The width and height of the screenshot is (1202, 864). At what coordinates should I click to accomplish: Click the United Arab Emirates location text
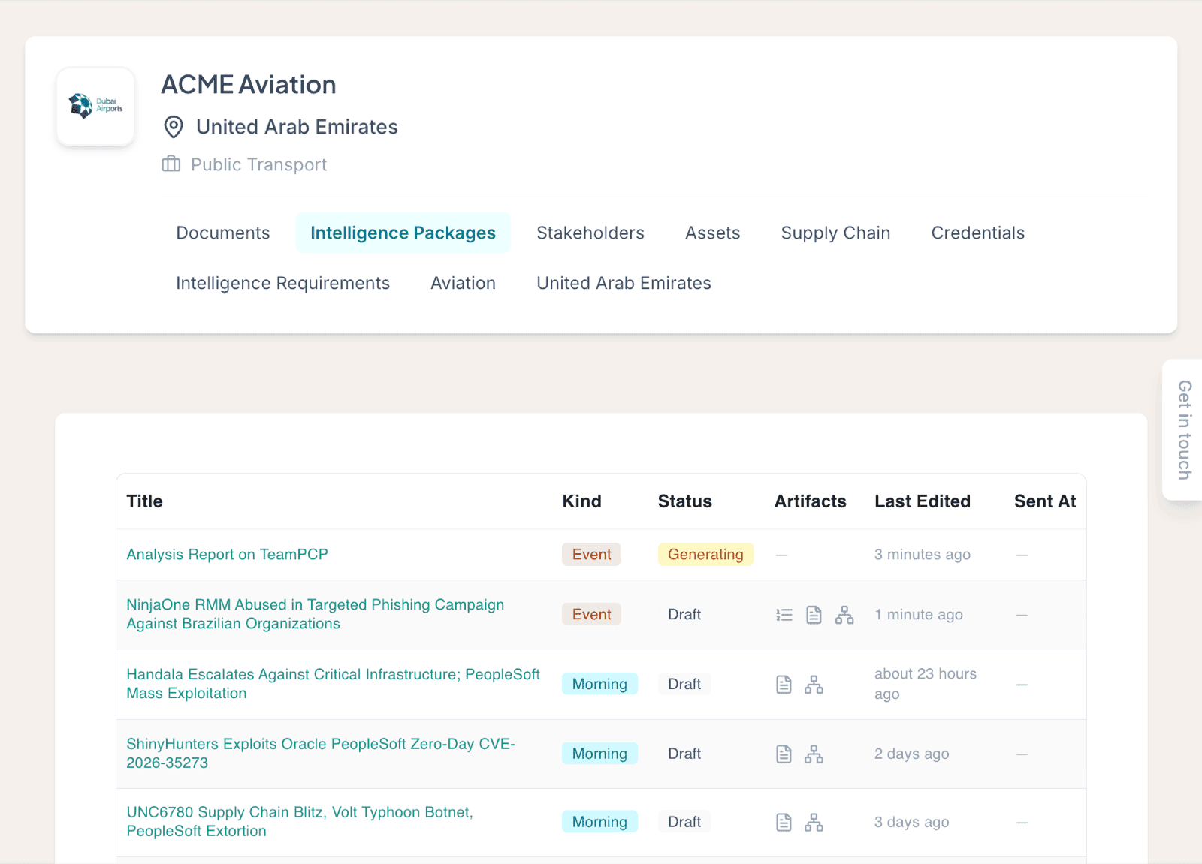tap(297, 127)
